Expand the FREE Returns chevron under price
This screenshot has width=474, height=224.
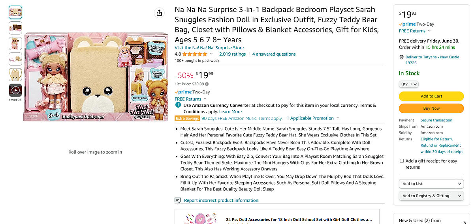(x=205, y=99)
